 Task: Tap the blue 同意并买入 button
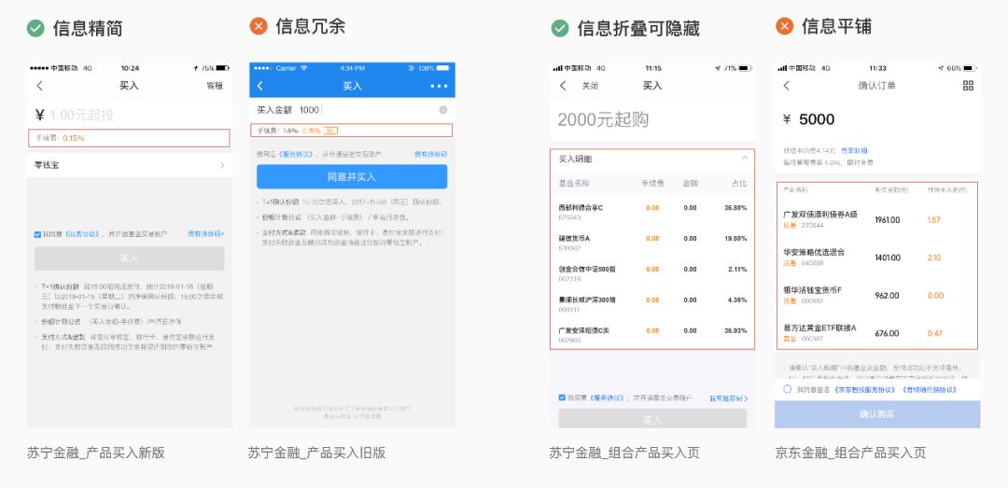[x=352, y=176]
